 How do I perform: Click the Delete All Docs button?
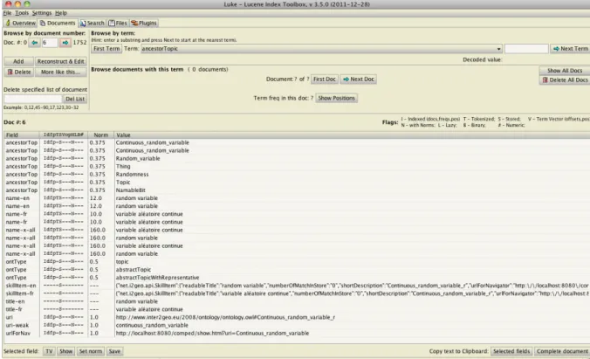565,79
